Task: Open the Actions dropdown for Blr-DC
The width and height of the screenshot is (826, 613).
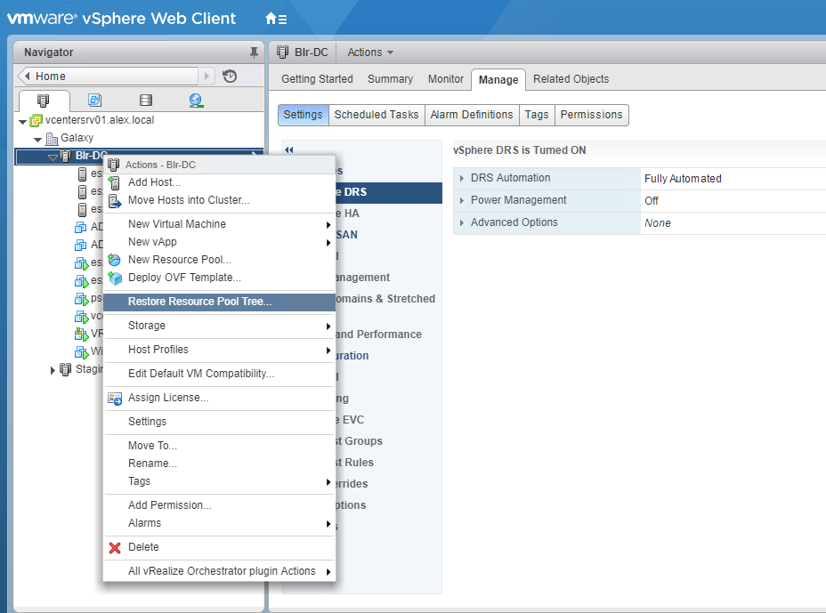Action: [x=370, y=52]
